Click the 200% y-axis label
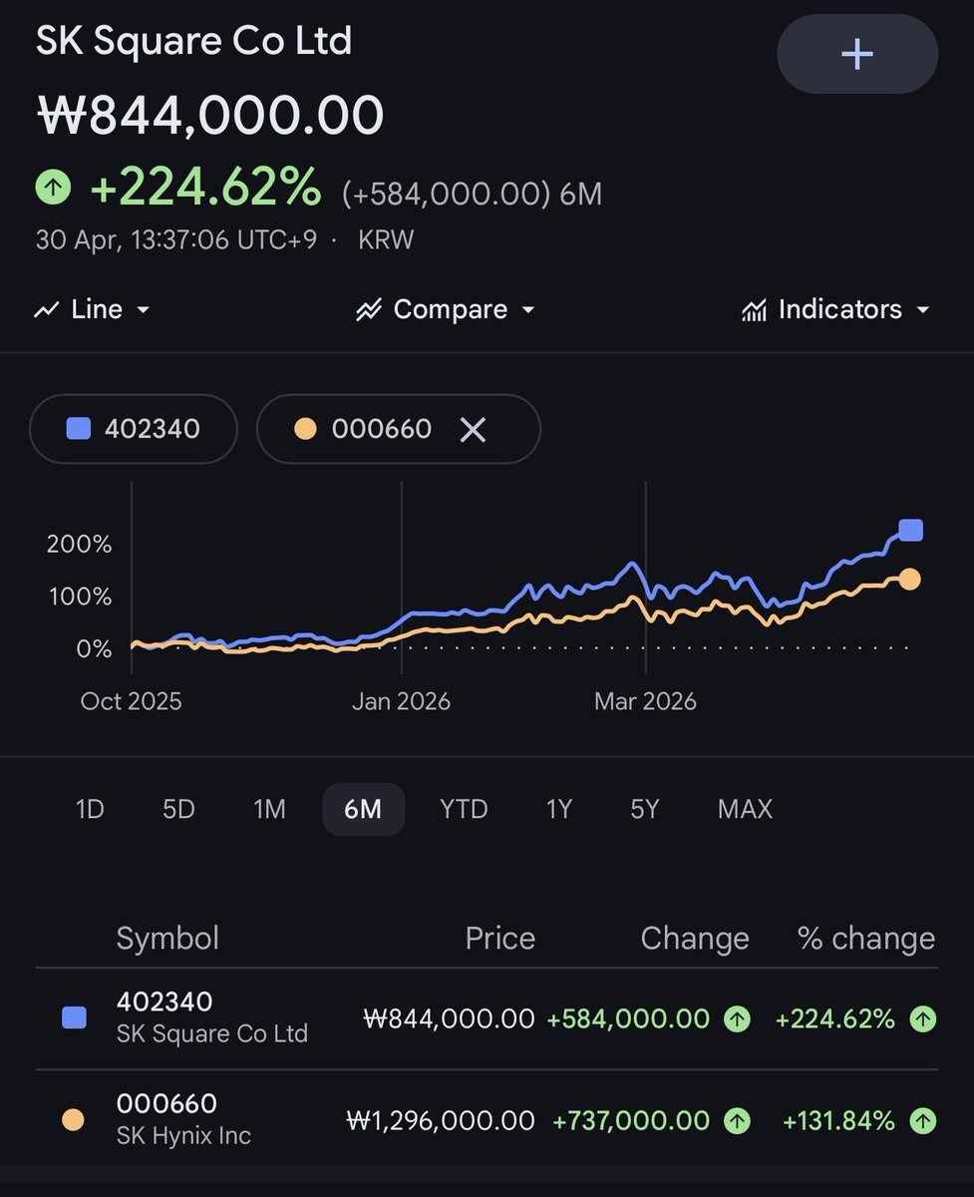 point(79,545)
